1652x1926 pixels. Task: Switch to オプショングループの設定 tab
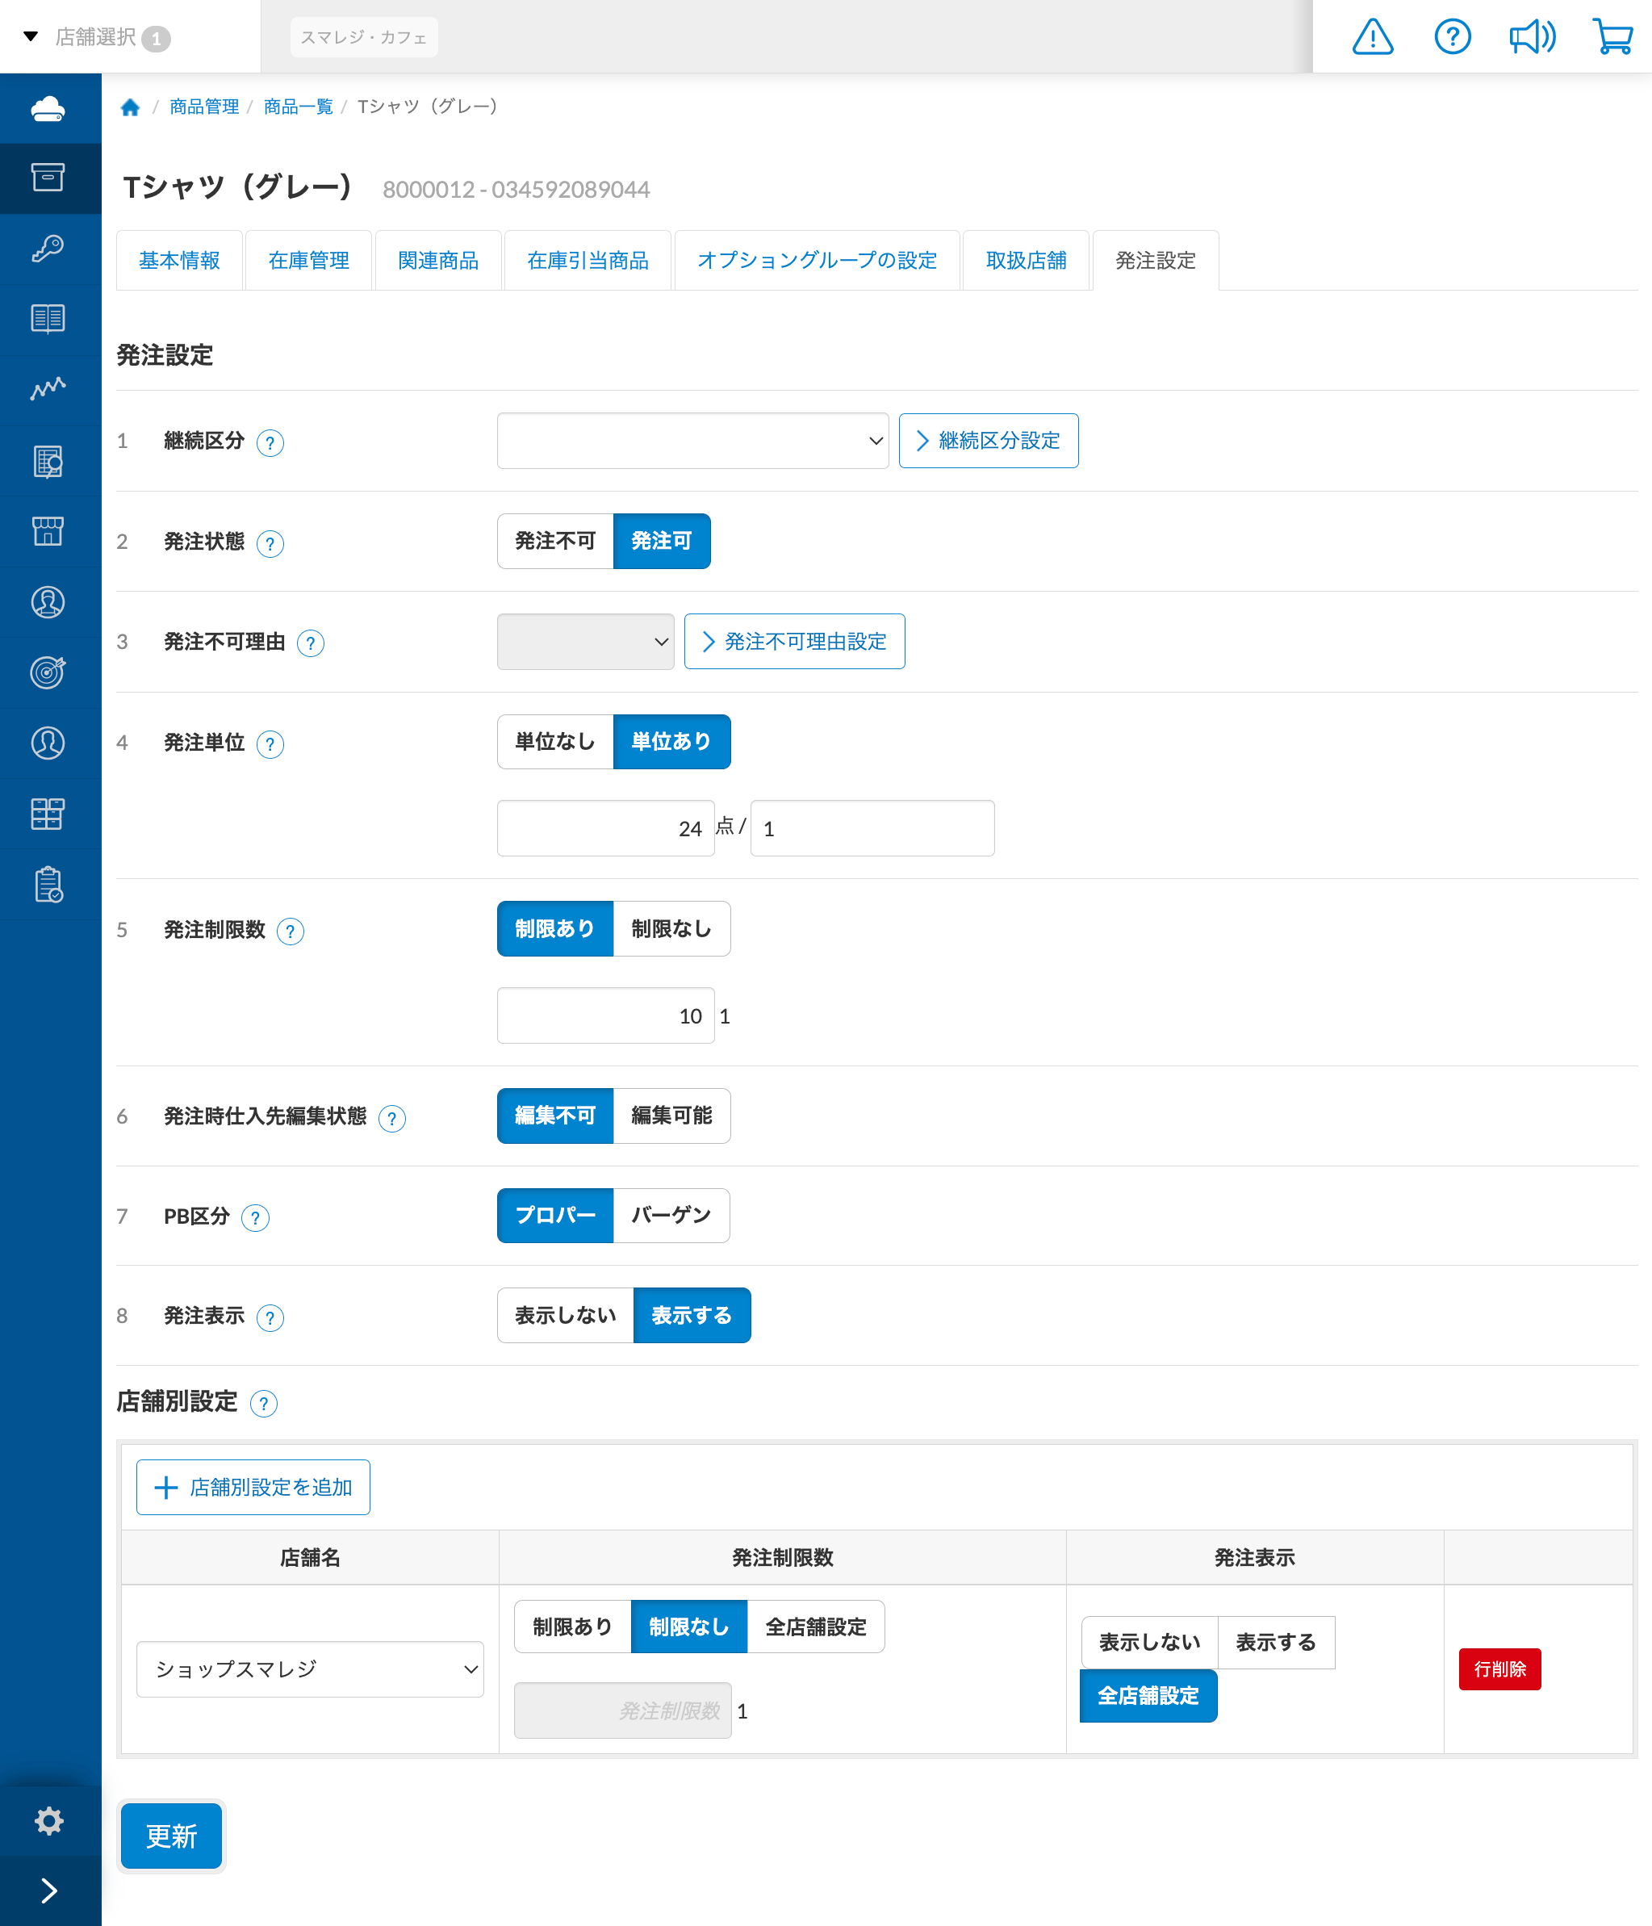818,260
